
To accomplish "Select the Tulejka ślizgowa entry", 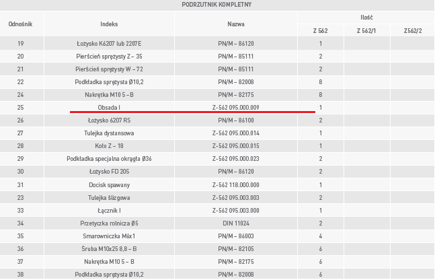I will (109, 198).
